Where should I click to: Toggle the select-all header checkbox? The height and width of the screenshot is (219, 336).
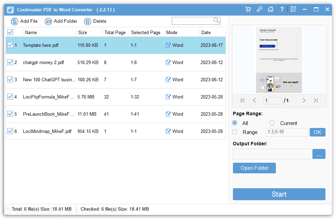(x=10, y=32)
